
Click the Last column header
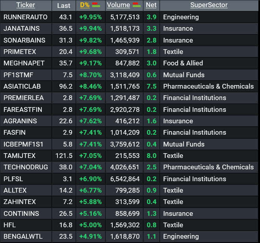click(x=64, y=6)
